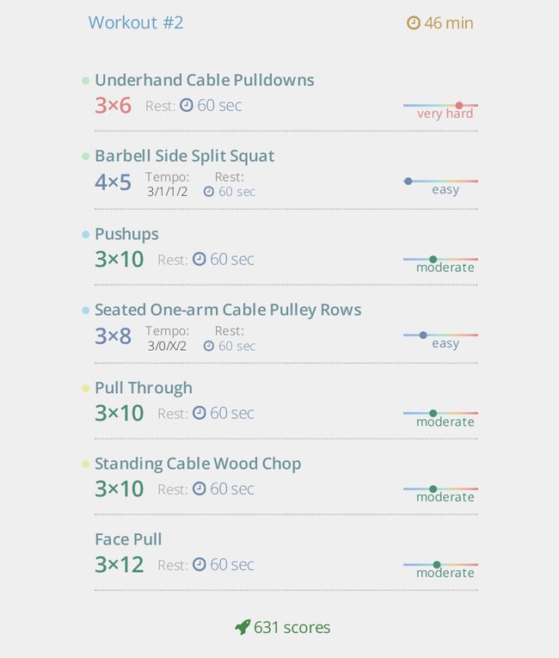Click the very hard difficulty slider handle

coord(459,105)
